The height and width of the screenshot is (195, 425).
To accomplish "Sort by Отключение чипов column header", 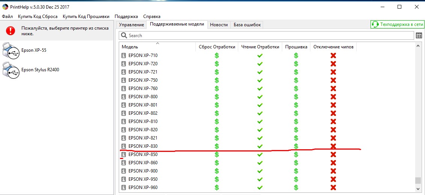I will coord(333,47).
